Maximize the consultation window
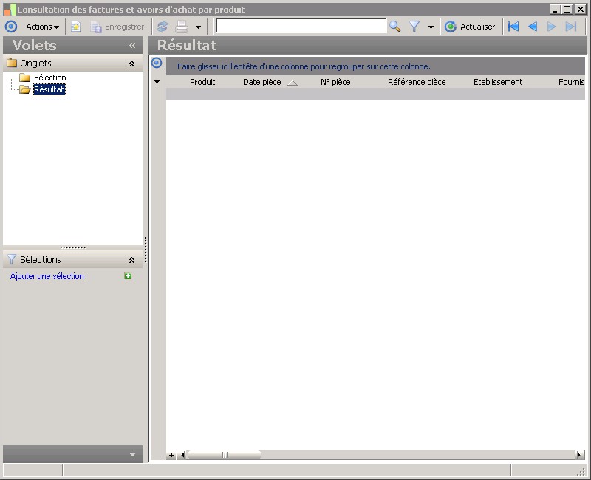 click(x=567, y=9)
